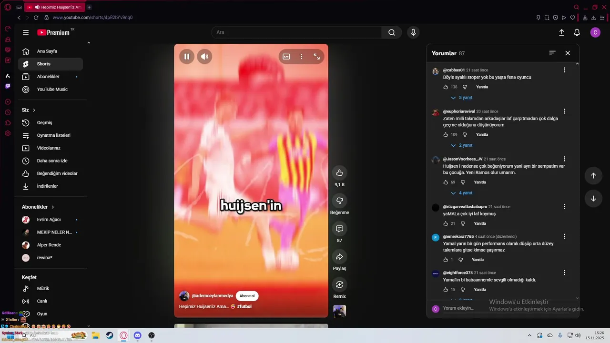Open Oynatma listeleri in the sidebar
610x343 pixels.
click(51, 135)
